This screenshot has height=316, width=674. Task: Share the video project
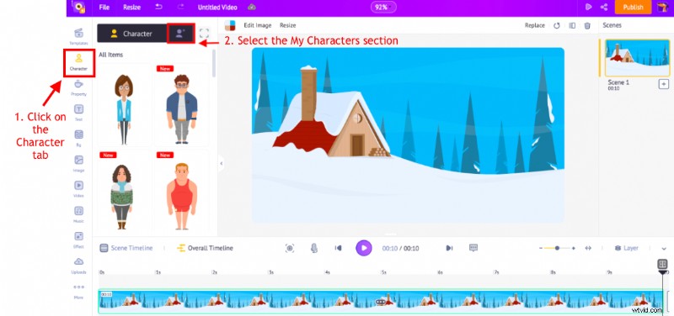[603, 8]
